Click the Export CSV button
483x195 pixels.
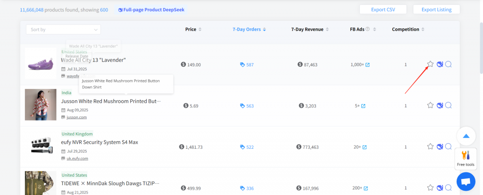pos(383,9)
